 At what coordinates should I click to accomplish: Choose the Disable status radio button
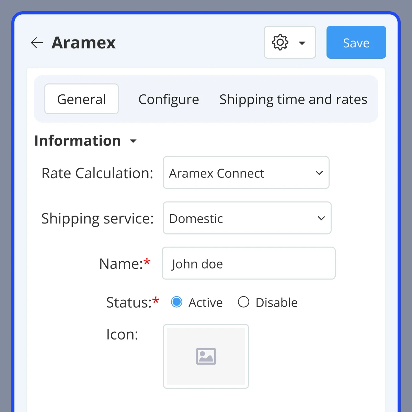pos(243,302)
